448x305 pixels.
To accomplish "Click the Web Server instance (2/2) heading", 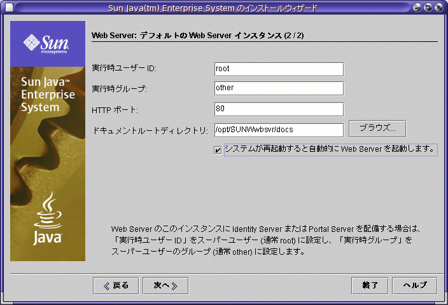I will pyautogui.click(x=197, y=36).
